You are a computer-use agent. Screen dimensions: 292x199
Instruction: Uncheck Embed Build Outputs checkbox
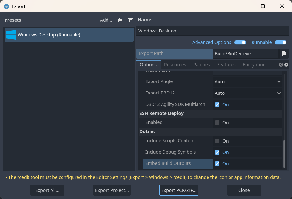tap(217, 164)
